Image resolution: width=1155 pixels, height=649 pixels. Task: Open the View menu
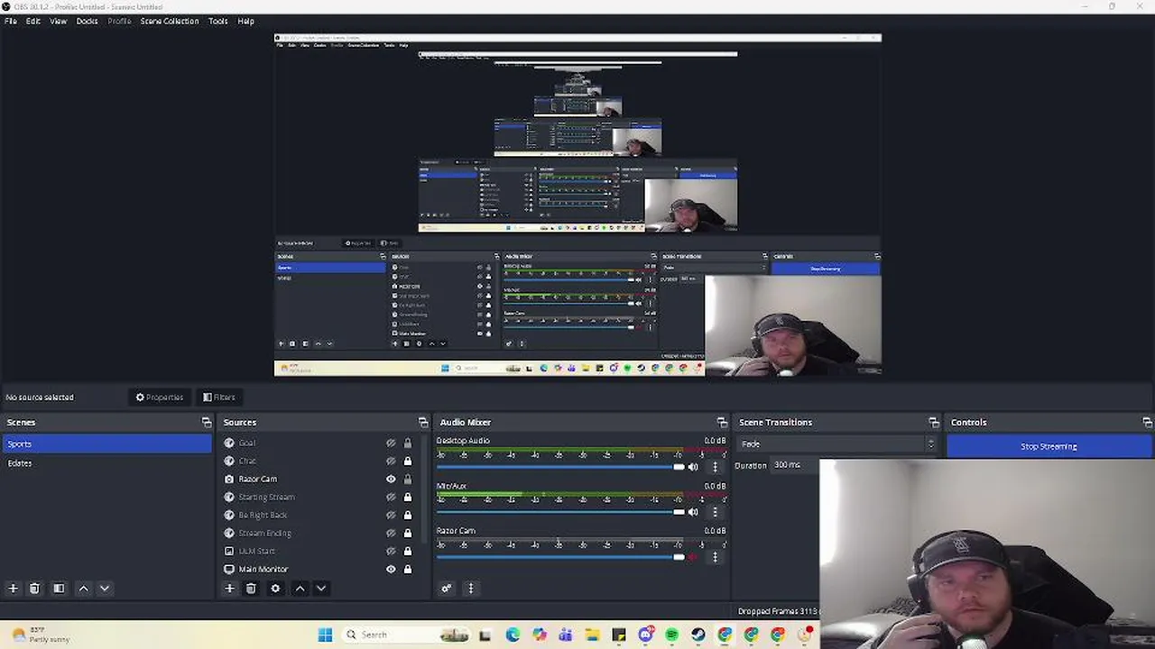click(x=58, y=21)
